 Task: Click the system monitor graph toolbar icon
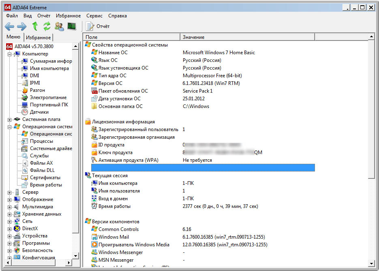point(72,26)
